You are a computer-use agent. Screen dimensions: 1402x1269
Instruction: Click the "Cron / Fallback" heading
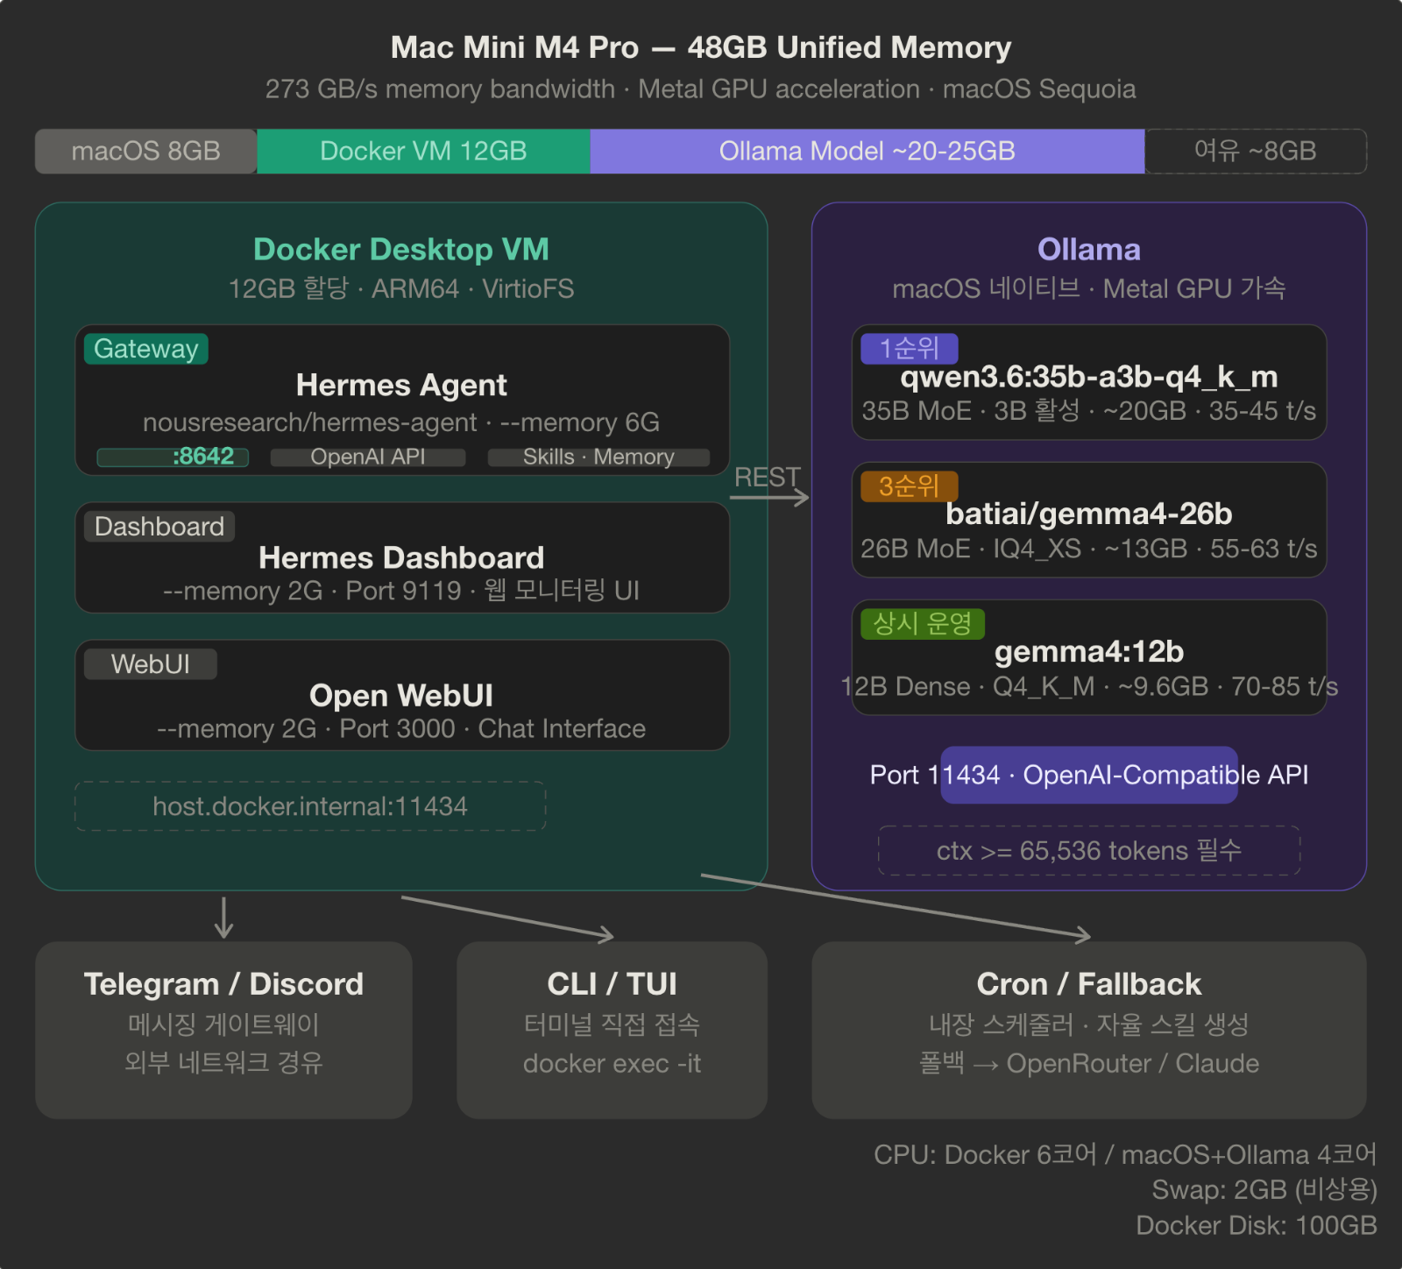click(1089, 984)
